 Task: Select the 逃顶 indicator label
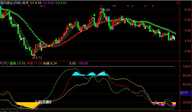(x=25, y=2)
